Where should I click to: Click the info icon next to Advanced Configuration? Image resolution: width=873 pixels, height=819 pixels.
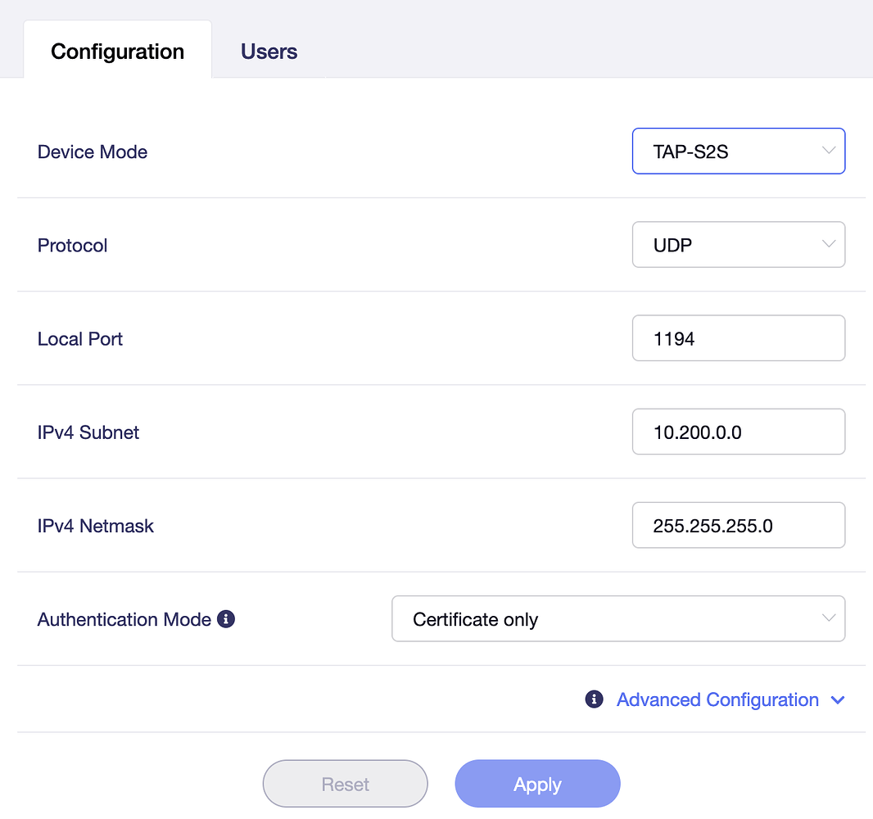[x=594, y=699]
